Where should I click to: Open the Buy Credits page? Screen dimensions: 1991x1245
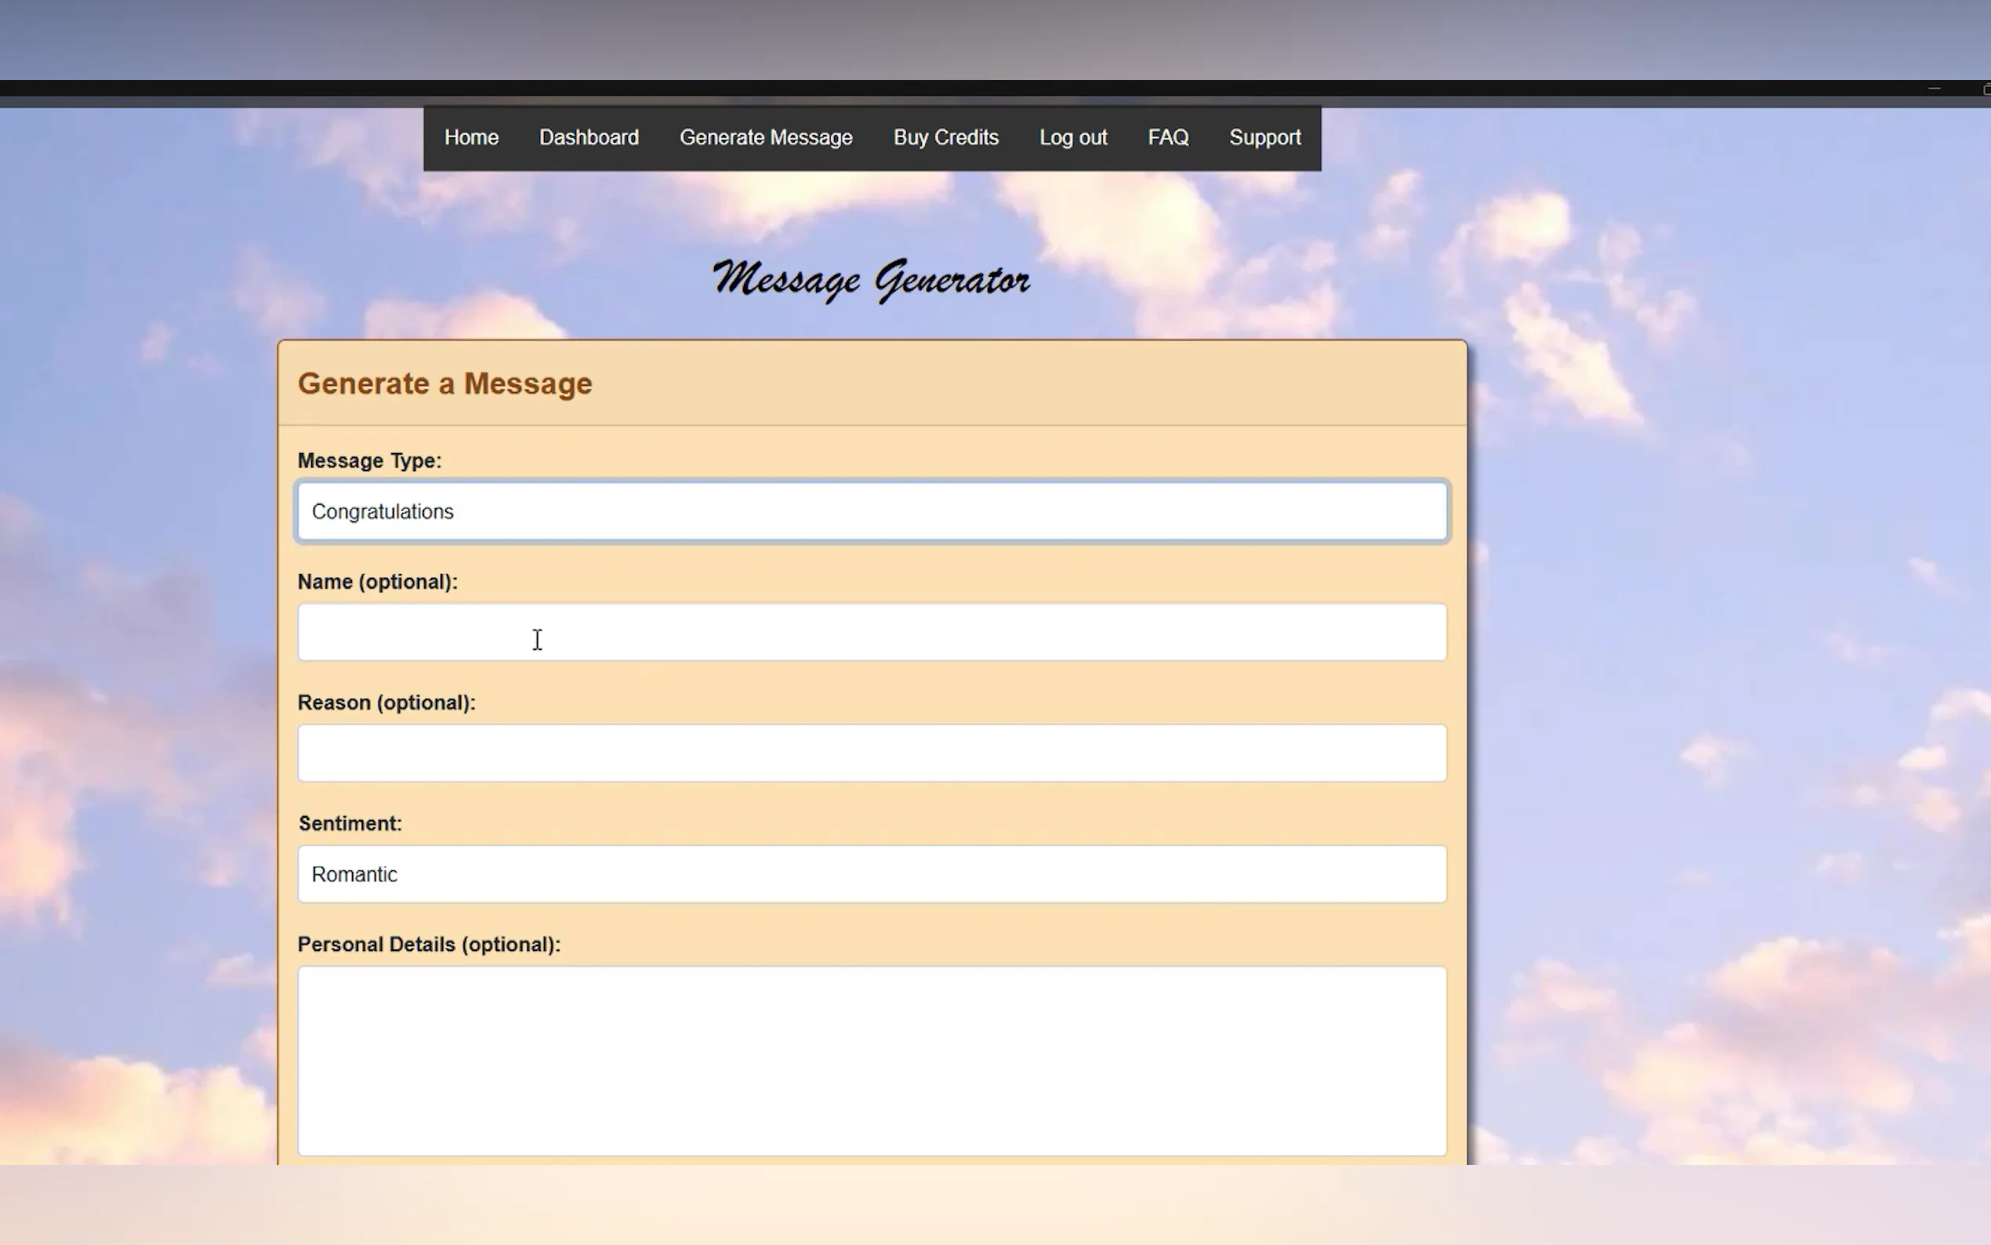(945, 137)
